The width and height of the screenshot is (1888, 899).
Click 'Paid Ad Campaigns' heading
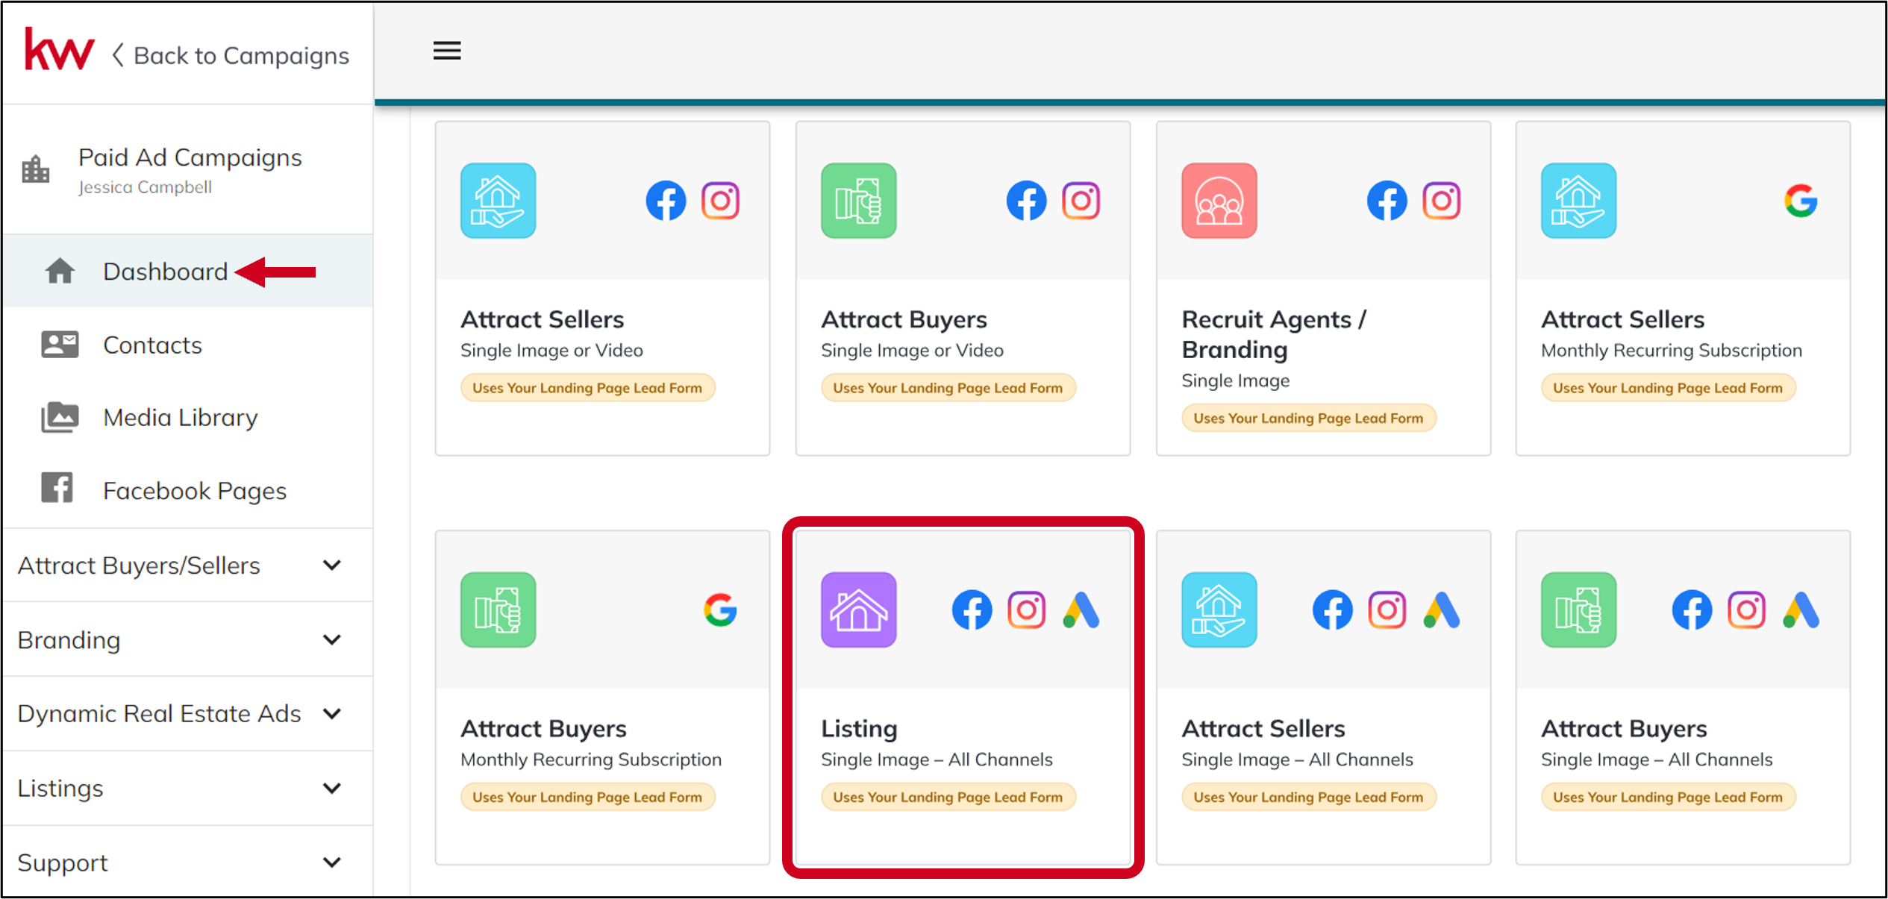[x=190, y=157]
